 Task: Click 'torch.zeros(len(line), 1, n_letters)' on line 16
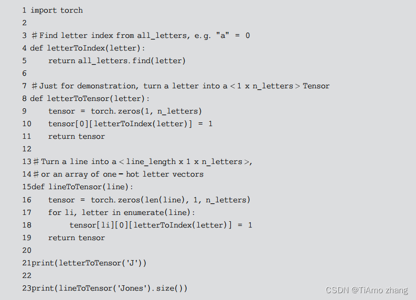[170, 200]
